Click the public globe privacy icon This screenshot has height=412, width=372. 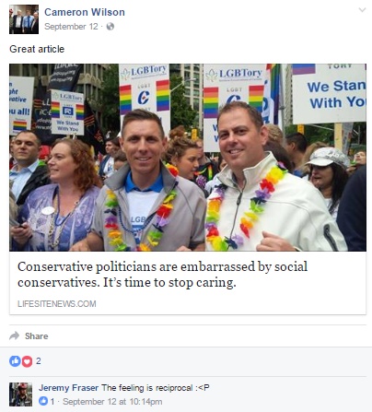tap(110, 27)
